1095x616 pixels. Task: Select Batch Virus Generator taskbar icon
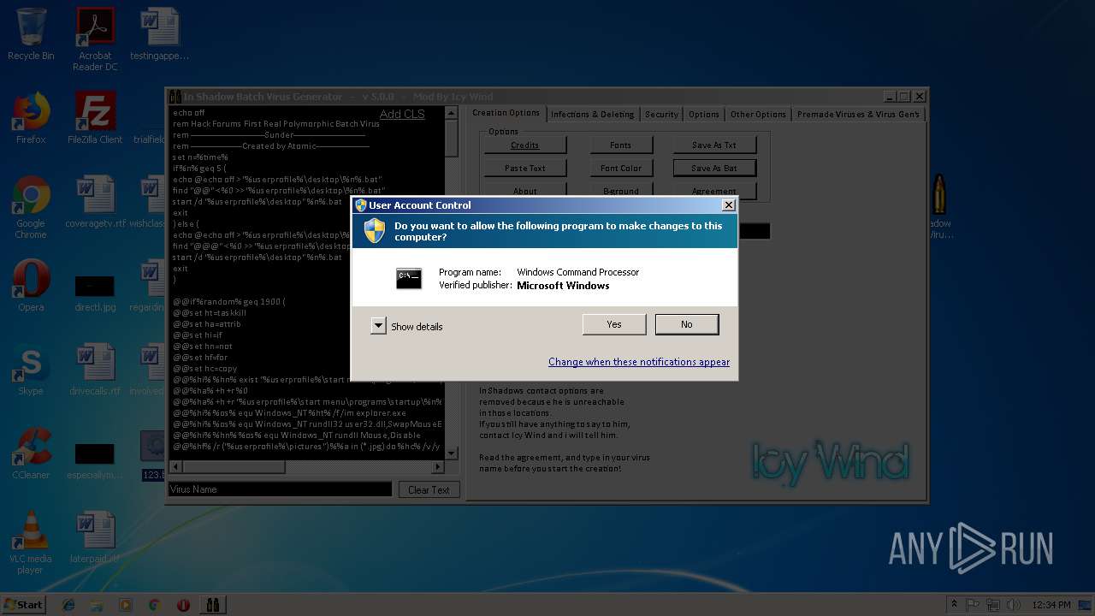(212, 605)
